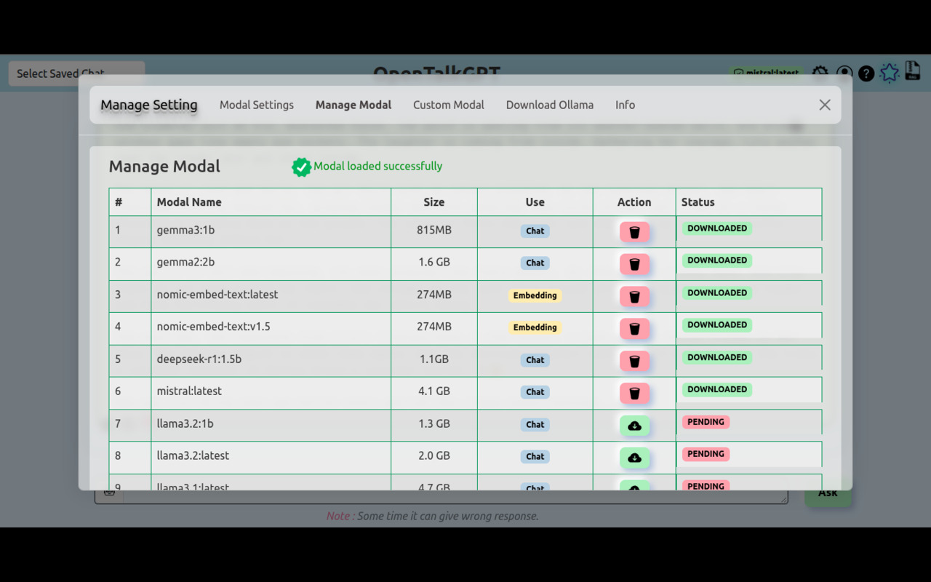Select the gemma3:1b model name

(185, 230)
